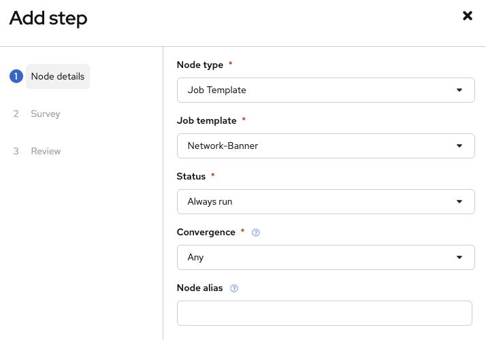The image size is (486, 340).
Task: Click the Add step heading
Action: pyautogui.click(x=48, y=18)
